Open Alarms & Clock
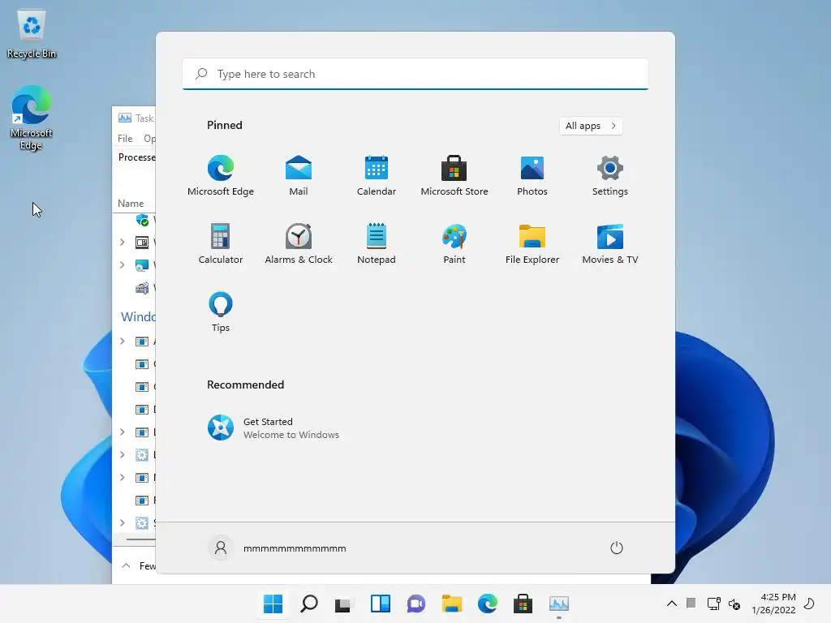 (299, 243)
